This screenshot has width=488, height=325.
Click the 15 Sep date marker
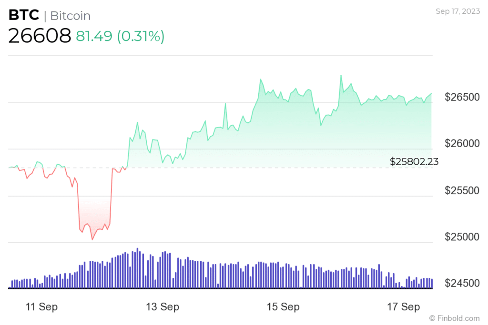pyautogui.click(x=283, y=307)
